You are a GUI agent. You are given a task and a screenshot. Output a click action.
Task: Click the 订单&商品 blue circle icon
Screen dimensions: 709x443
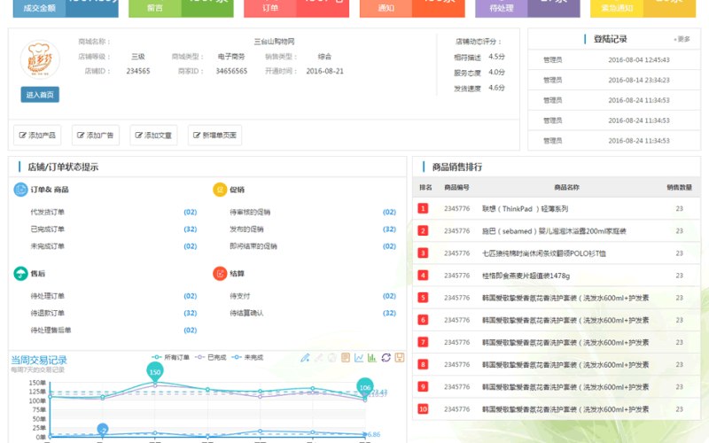[x=20, y=190]
